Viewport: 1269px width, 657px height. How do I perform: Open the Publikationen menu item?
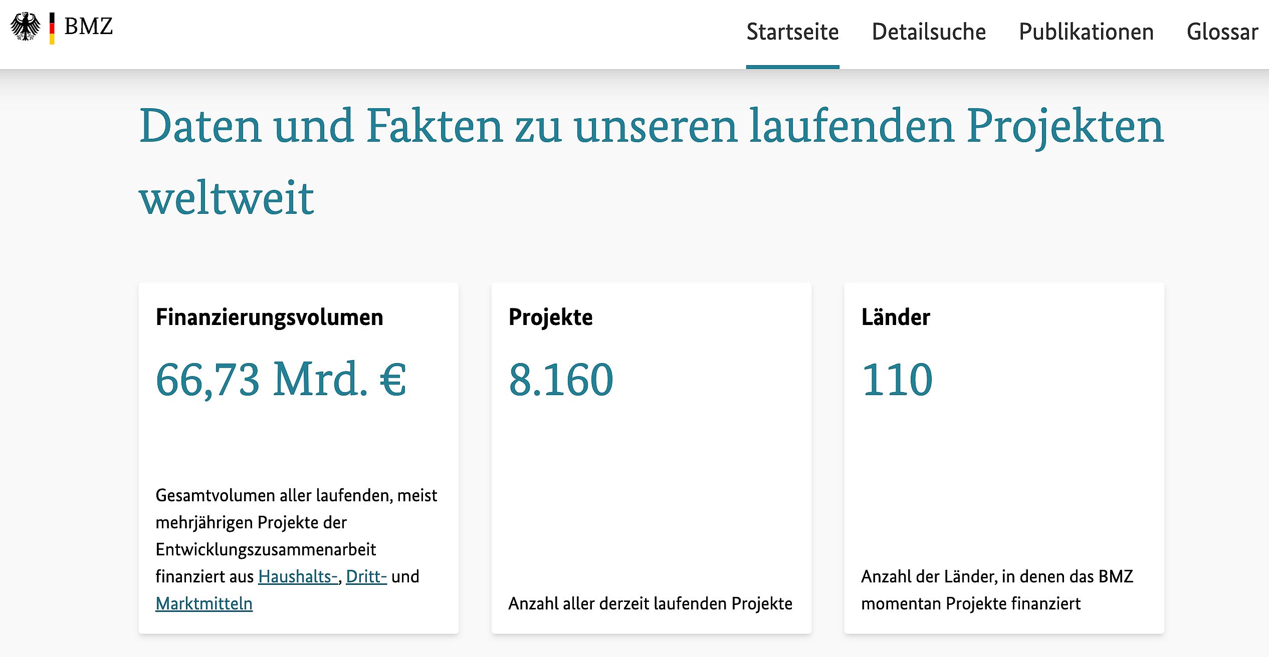(1086, 32)
